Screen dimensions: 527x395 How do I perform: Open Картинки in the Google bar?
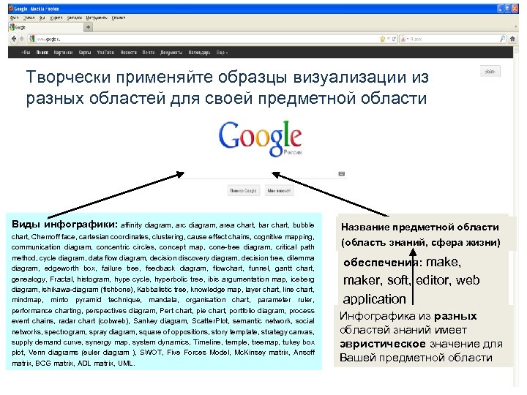(x=63, y=53)
